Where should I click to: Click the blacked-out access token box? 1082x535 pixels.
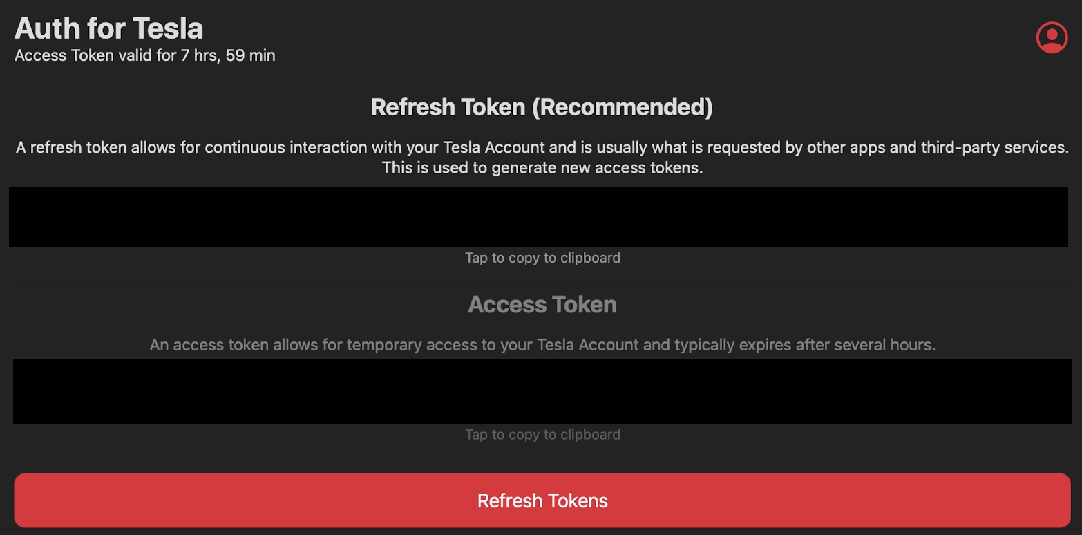[541, 391]
